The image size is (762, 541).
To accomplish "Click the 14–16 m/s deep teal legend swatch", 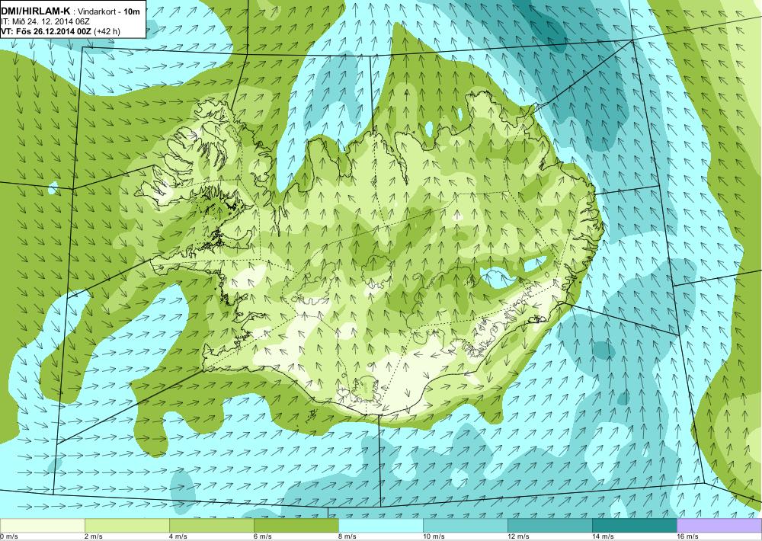I will pyautogui.click(x=635, y=526).
